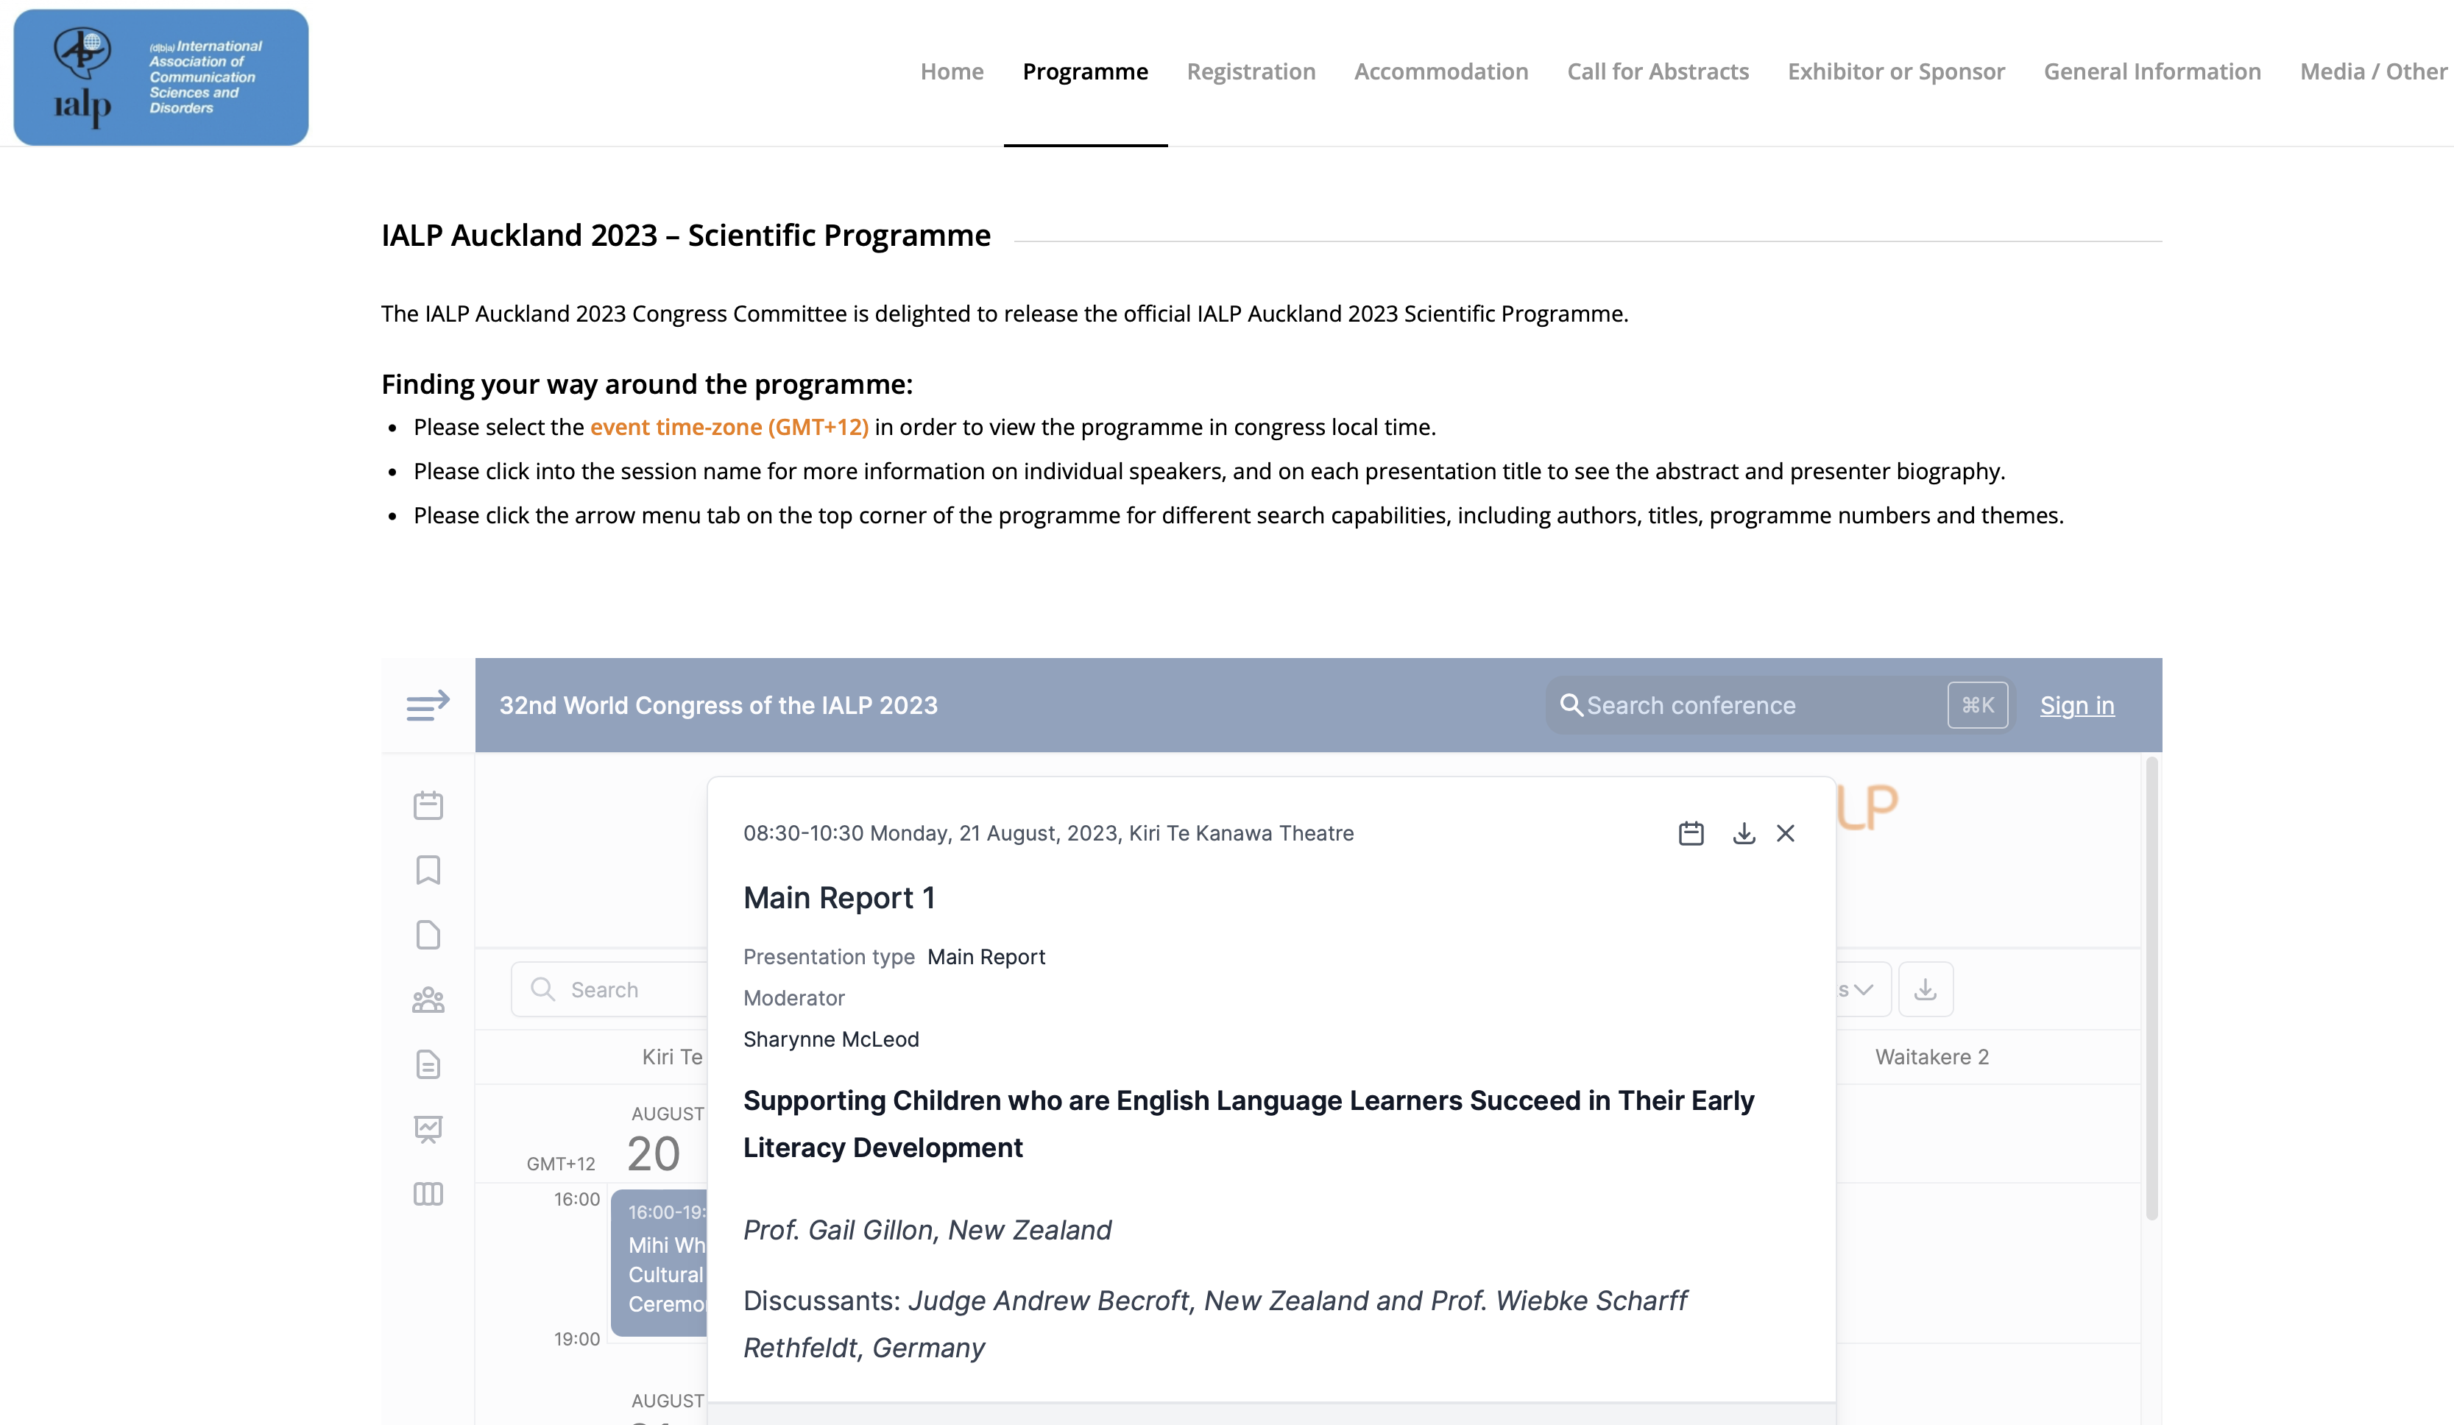Open Call for Abstracts

coord(1658,71)
